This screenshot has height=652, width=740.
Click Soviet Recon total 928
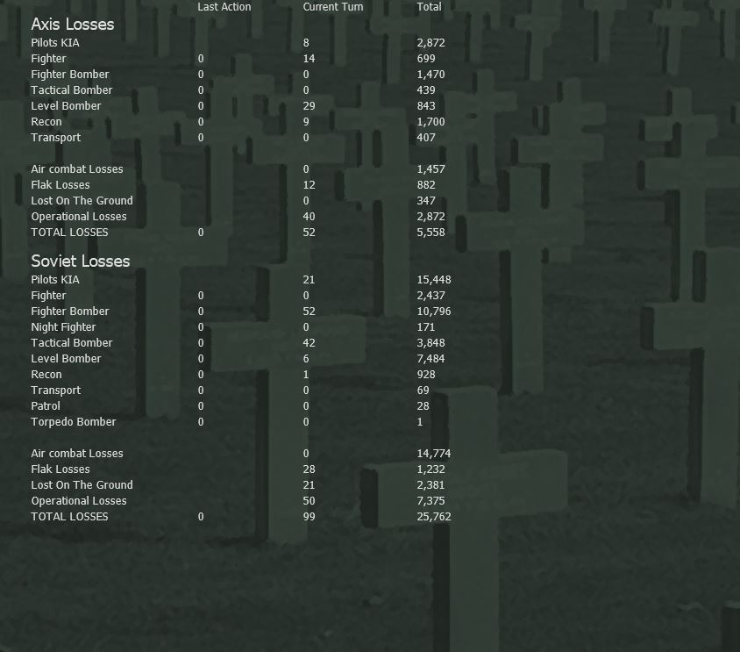[x=426, y=375]
